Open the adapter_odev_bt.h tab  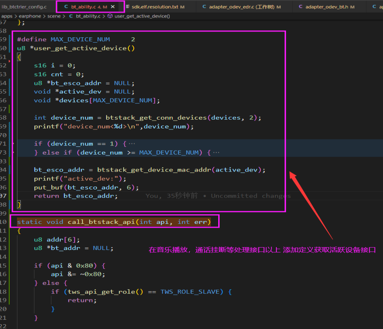tap(330, 7)
